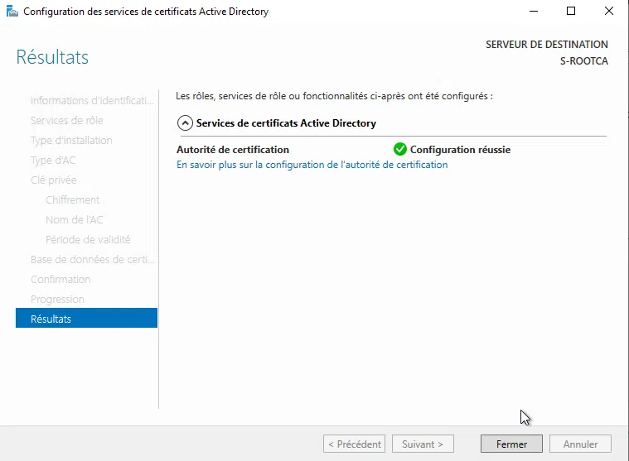Minimize the configuration wizard window
The width and height of the screenshot is (629, 461).
coord(534,12)
